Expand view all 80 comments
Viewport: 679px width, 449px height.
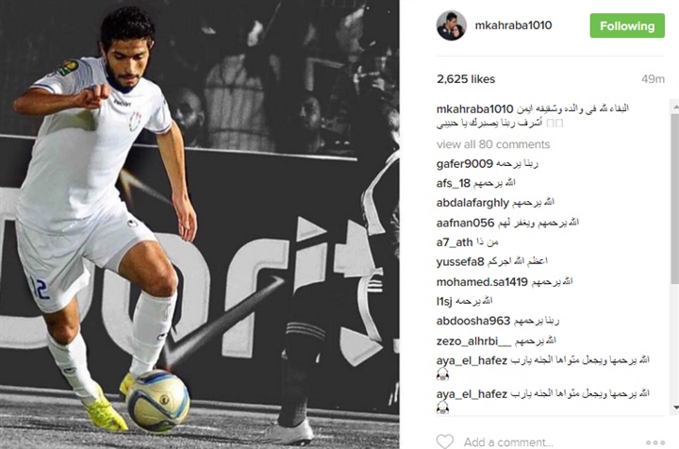[493, 144]
